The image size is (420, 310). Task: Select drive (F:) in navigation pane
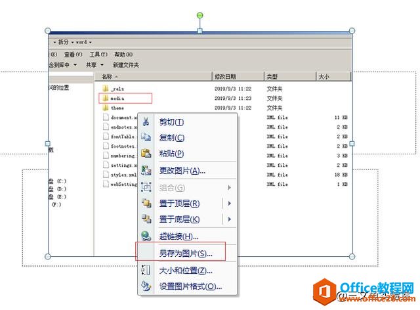tap(56, 204)
